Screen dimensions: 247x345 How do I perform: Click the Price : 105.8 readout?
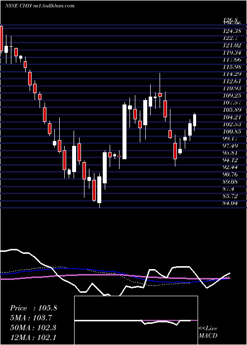point(34,308)
